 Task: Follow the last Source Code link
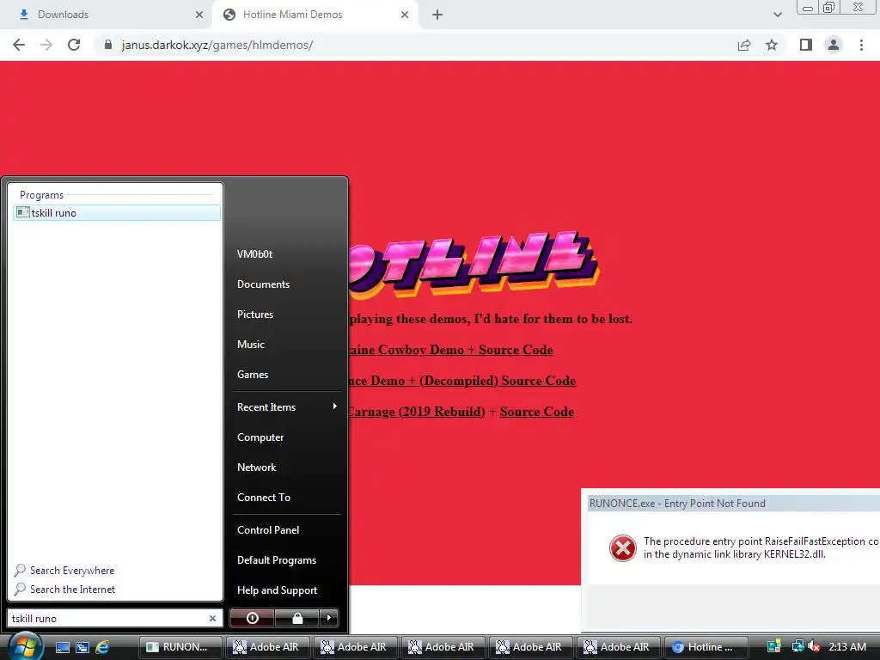536,412
